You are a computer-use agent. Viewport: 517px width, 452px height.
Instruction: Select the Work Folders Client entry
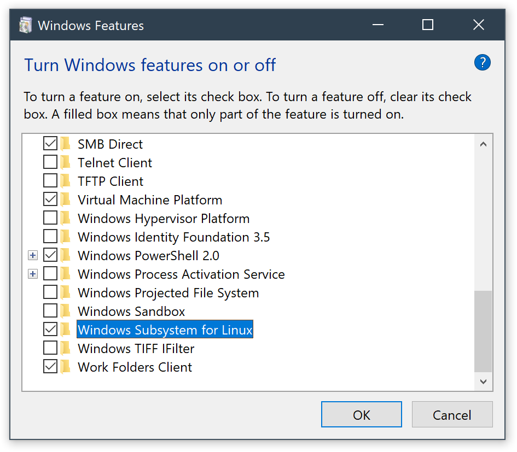click(x=135, y=367)
